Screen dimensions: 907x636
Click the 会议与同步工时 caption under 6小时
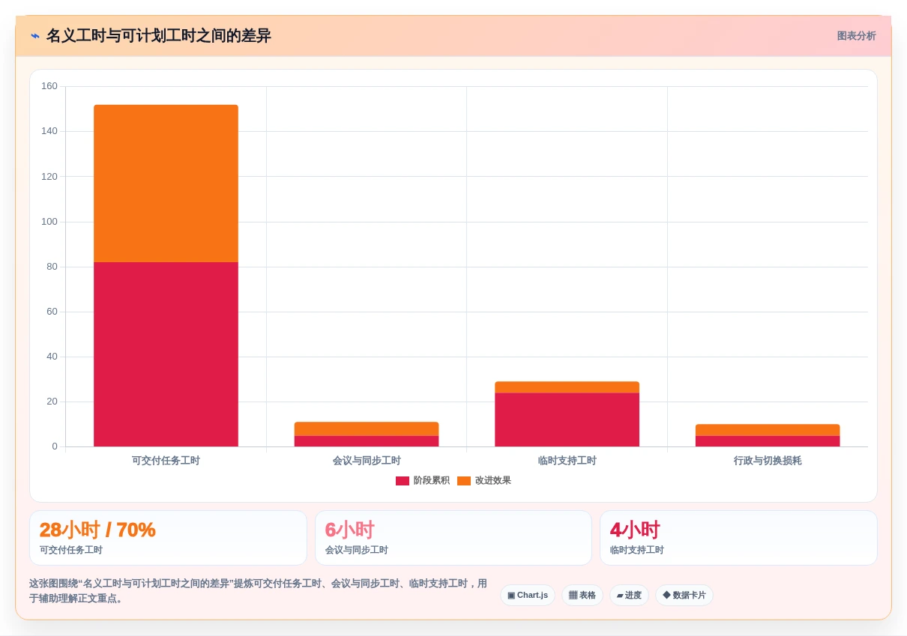tap(356, 550)
